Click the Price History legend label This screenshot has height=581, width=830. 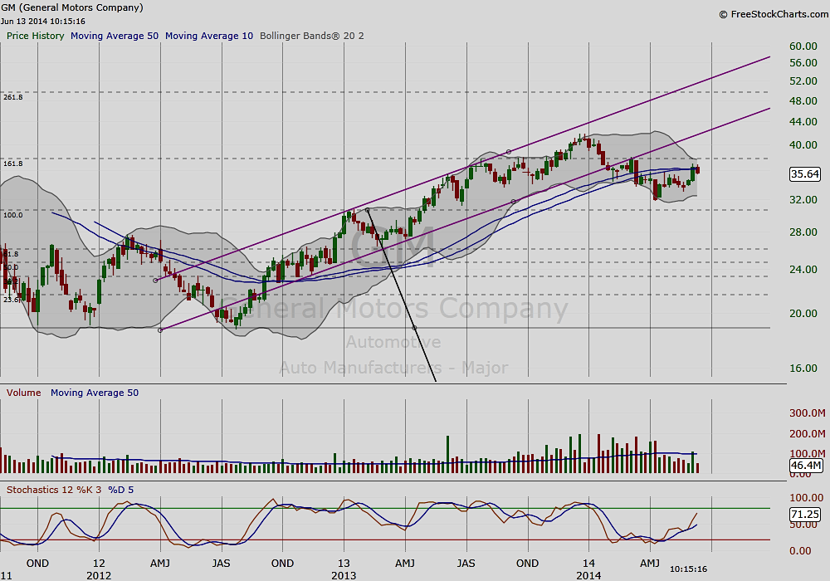coord(36,36)
